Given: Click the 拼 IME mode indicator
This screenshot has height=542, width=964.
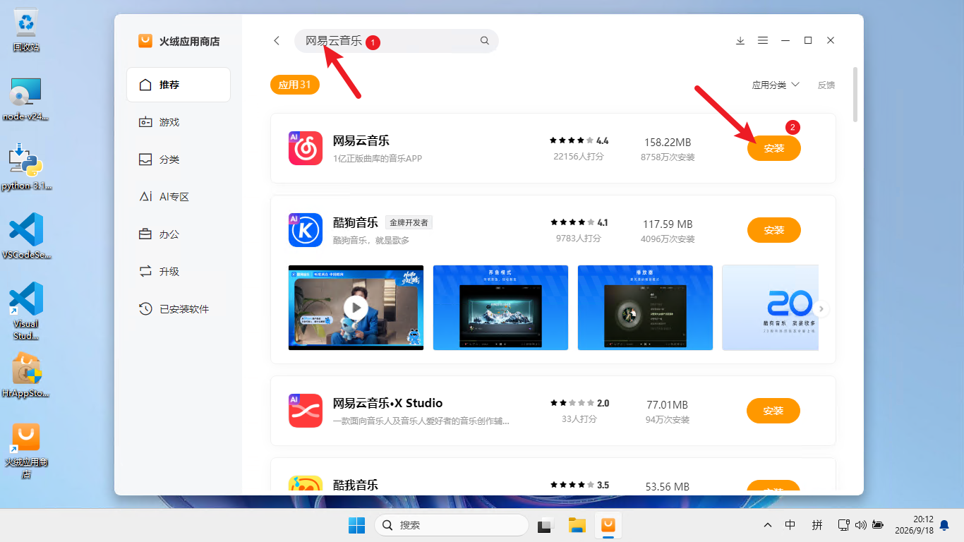Looking at the screenshot, I should point(817,525).
